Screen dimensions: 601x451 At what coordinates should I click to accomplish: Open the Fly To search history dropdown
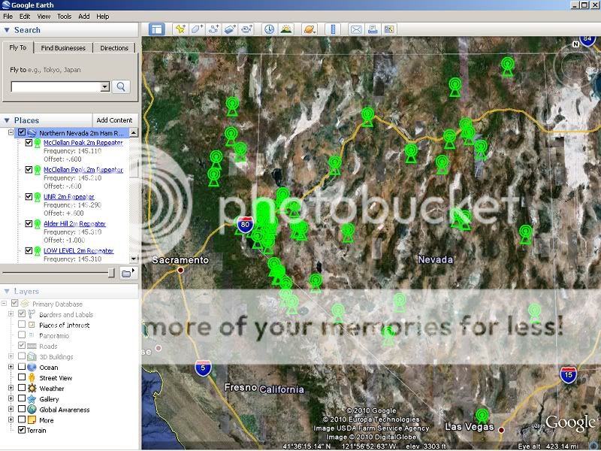pos(105,87)
